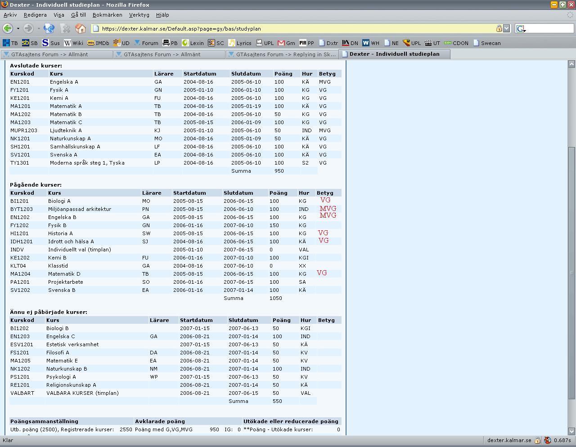This screenshot has width=576, height=447.
Task: Click the Forward navigation arrow
Action: [x=28, y=28]
